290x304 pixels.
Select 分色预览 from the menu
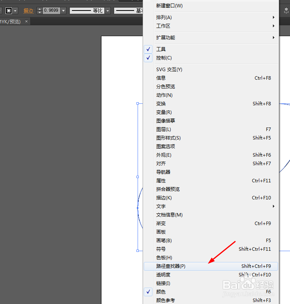211,86
